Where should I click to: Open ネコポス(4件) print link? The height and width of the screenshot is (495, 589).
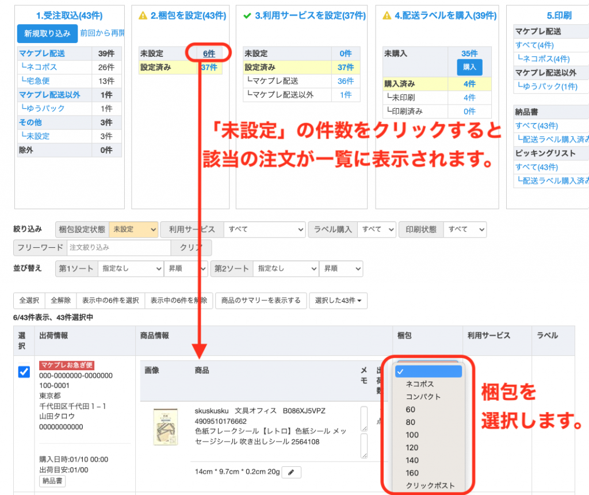click(544, 59)
